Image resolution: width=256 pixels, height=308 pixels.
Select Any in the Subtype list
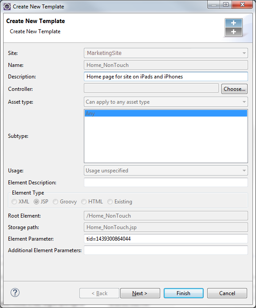pyautogui.click(x=166, y=113)
